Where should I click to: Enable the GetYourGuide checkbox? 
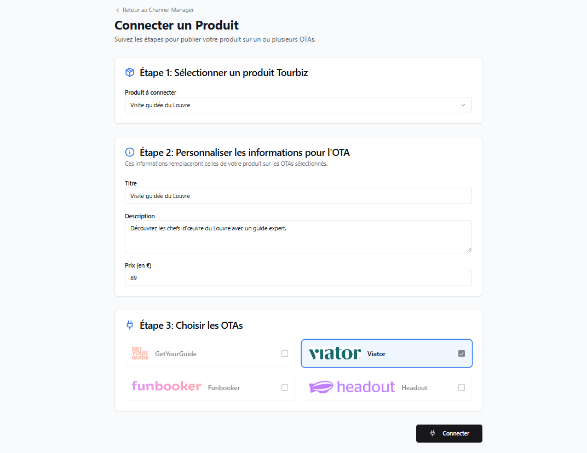(x=285, y=353)
